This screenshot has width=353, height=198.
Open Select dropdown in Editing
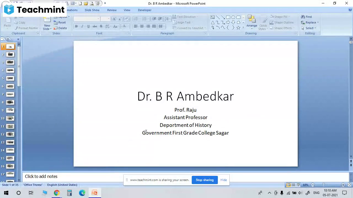click(x=308, y=28)
